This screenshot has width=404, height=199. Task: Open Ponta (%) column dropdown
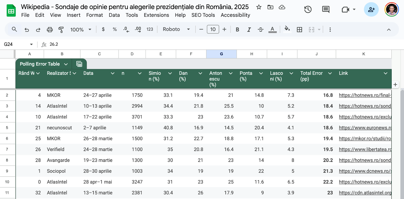pyautogui.click(x=261, y=73)
